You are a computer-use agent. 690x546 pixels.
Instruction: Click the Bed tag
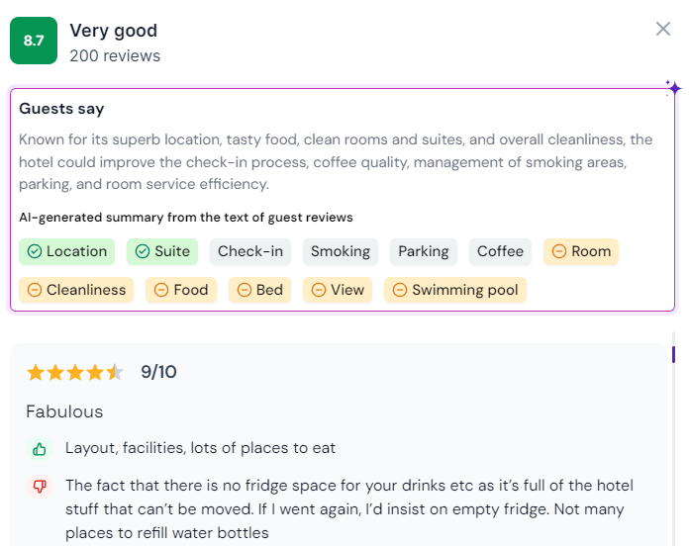pyautogui.click(x=259, y=290)
